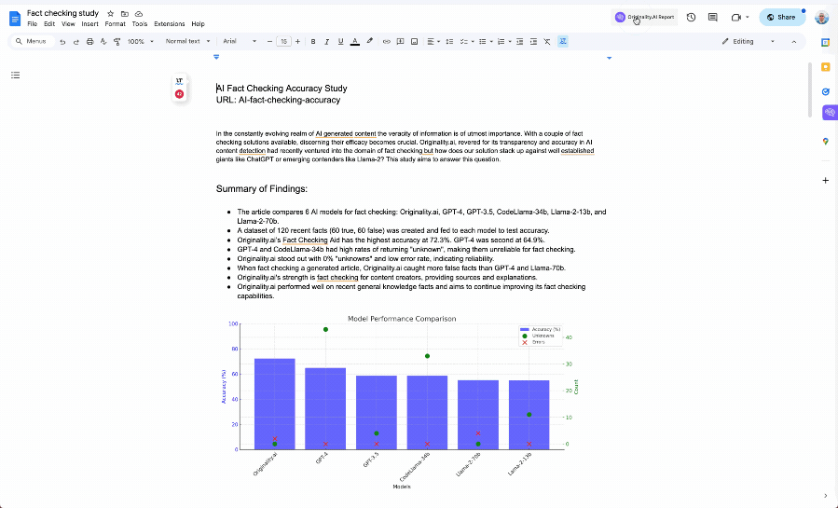Increase font size with plus button

pos(297,42)
